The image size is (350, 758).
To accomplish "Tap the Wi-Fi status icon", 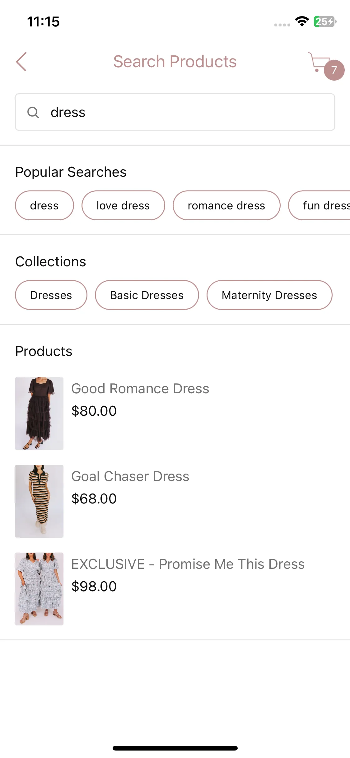I will [302, 21].
